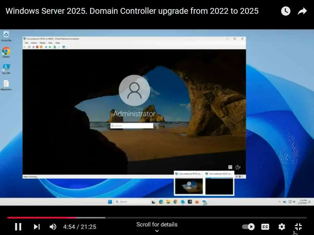Click the Windows Start button in taskbar
Screen dimensions: 314x235
tap(110, 202)
